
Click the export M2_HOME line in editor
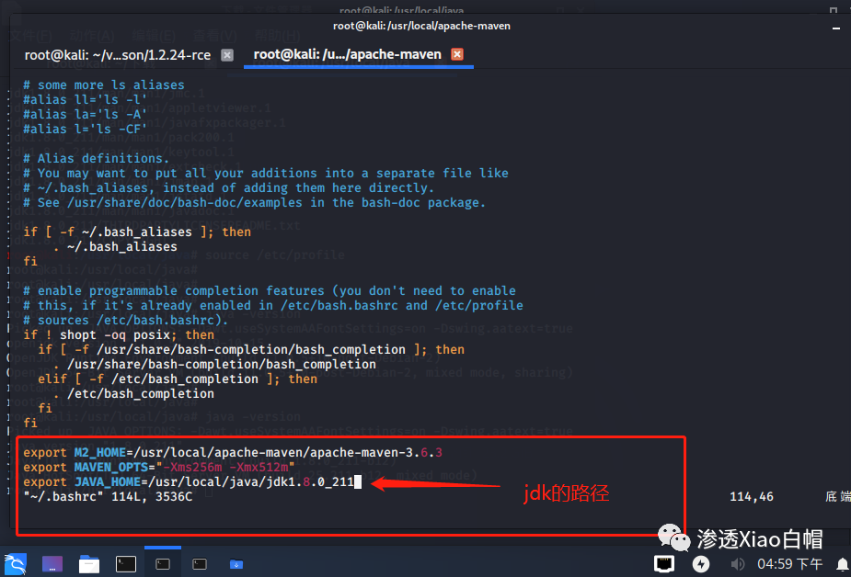[232, 452]
